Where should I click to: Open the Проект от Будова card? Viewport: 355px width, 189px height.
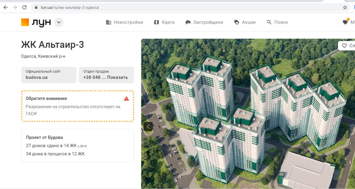point(78,145)
